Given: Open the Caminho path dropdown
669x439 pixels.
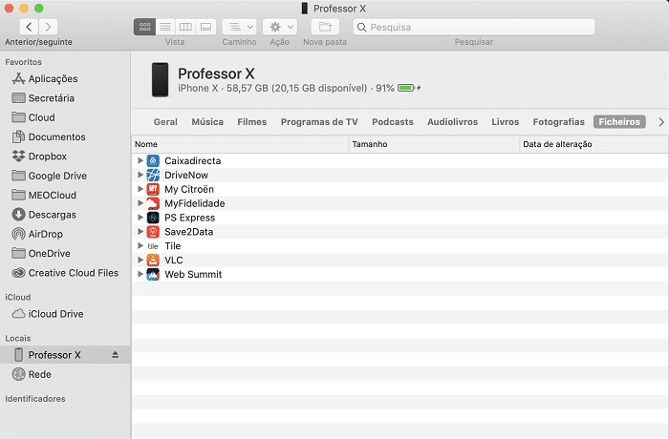Looking at the screenshot, I should point(239,27).
